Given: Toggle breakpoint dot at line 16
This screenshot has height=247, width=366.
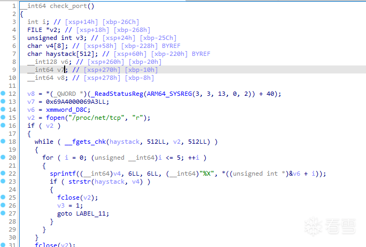Looking at the screenshot, I should point(3,125).
